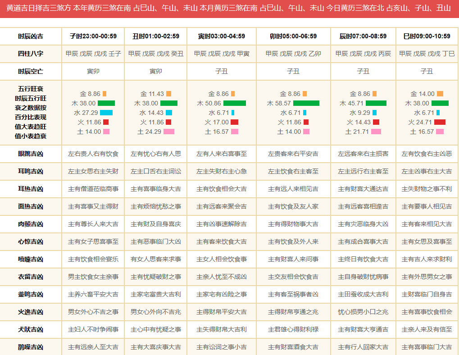Click the 鹊噪吉凶 row label
The width and height of the screenshot is (459, 355).
(x=31, y=347)
